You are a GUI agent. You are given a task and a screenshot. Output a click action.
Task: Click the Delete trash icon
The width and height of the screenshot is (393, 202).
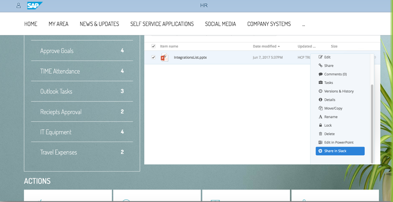320,134
